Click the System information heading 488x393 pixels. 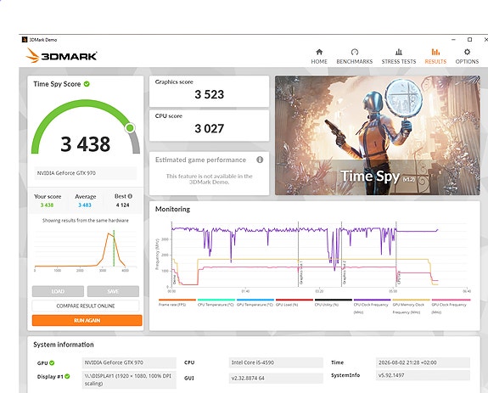coord(64,345)
